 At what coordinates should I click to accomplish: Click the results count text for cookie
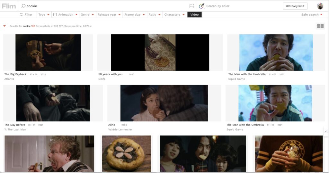point(50,26)
